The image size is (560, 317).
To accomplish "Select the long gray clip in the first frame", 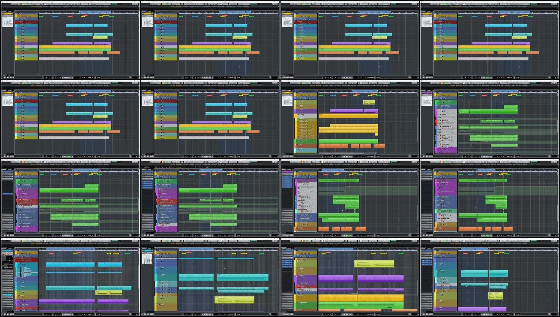I will [x=73, y=59].
